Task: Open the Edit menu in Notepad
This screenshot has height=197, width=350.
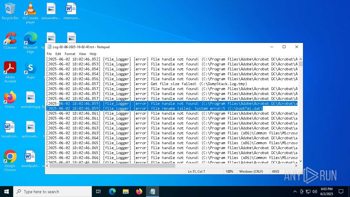Action: pos(58,54)
